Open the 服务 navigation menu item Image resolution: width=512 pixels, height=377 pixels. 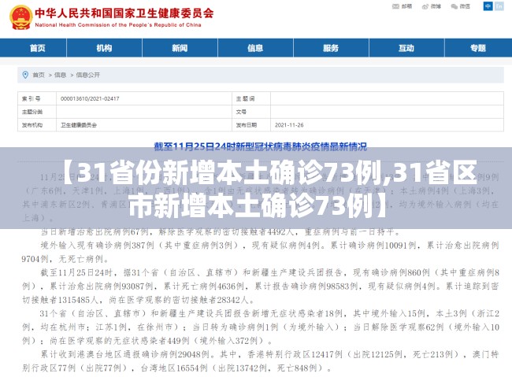click(331, 48)
